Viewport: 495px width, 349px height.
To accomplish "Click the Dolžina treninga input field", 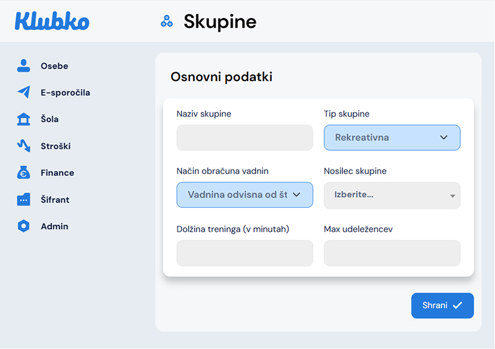I will [244, 253].
